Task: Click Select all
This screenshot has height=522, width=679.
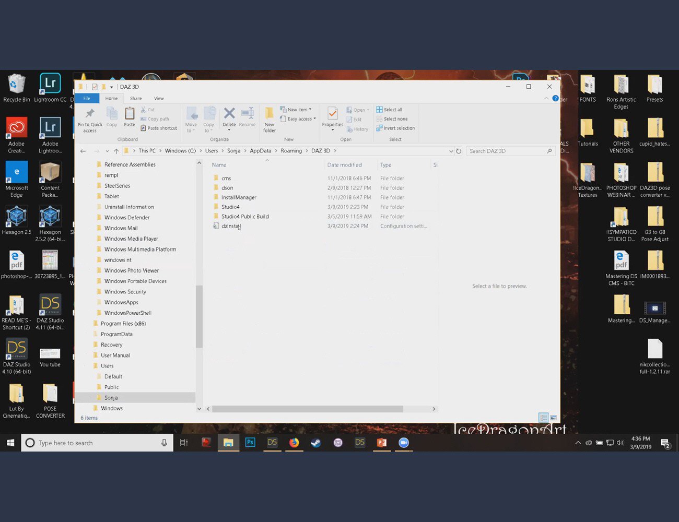Action: [389, 110]
